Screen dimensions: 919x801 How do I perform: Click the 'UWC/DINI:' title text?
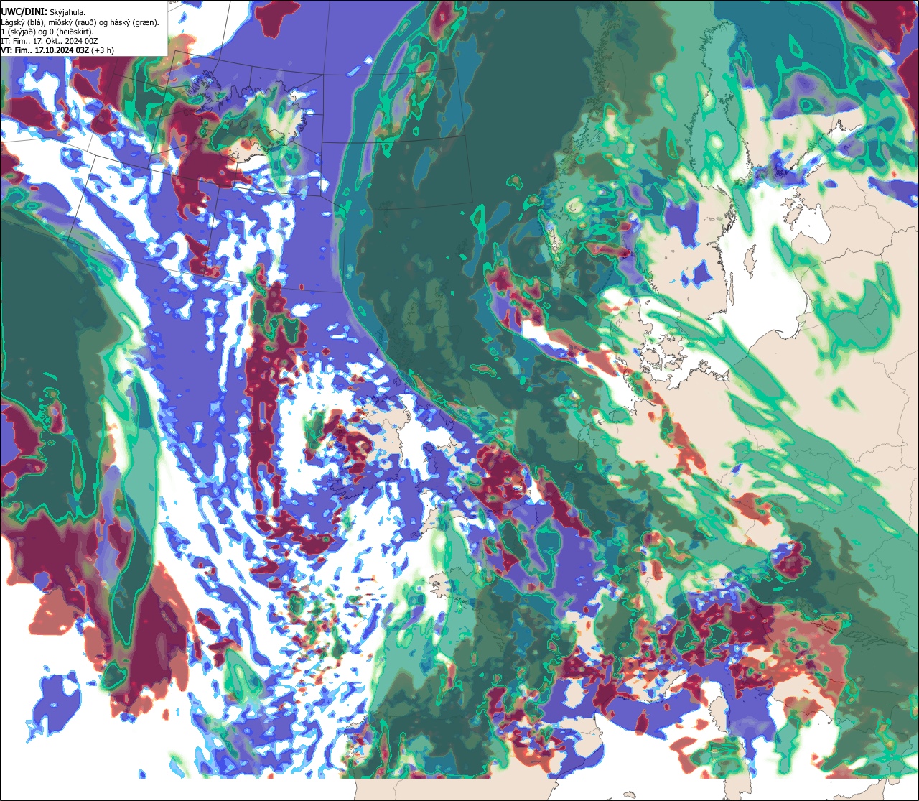coord(24,12)
